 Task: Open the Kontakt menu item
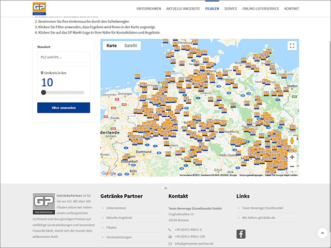click(x=292, y=9)
